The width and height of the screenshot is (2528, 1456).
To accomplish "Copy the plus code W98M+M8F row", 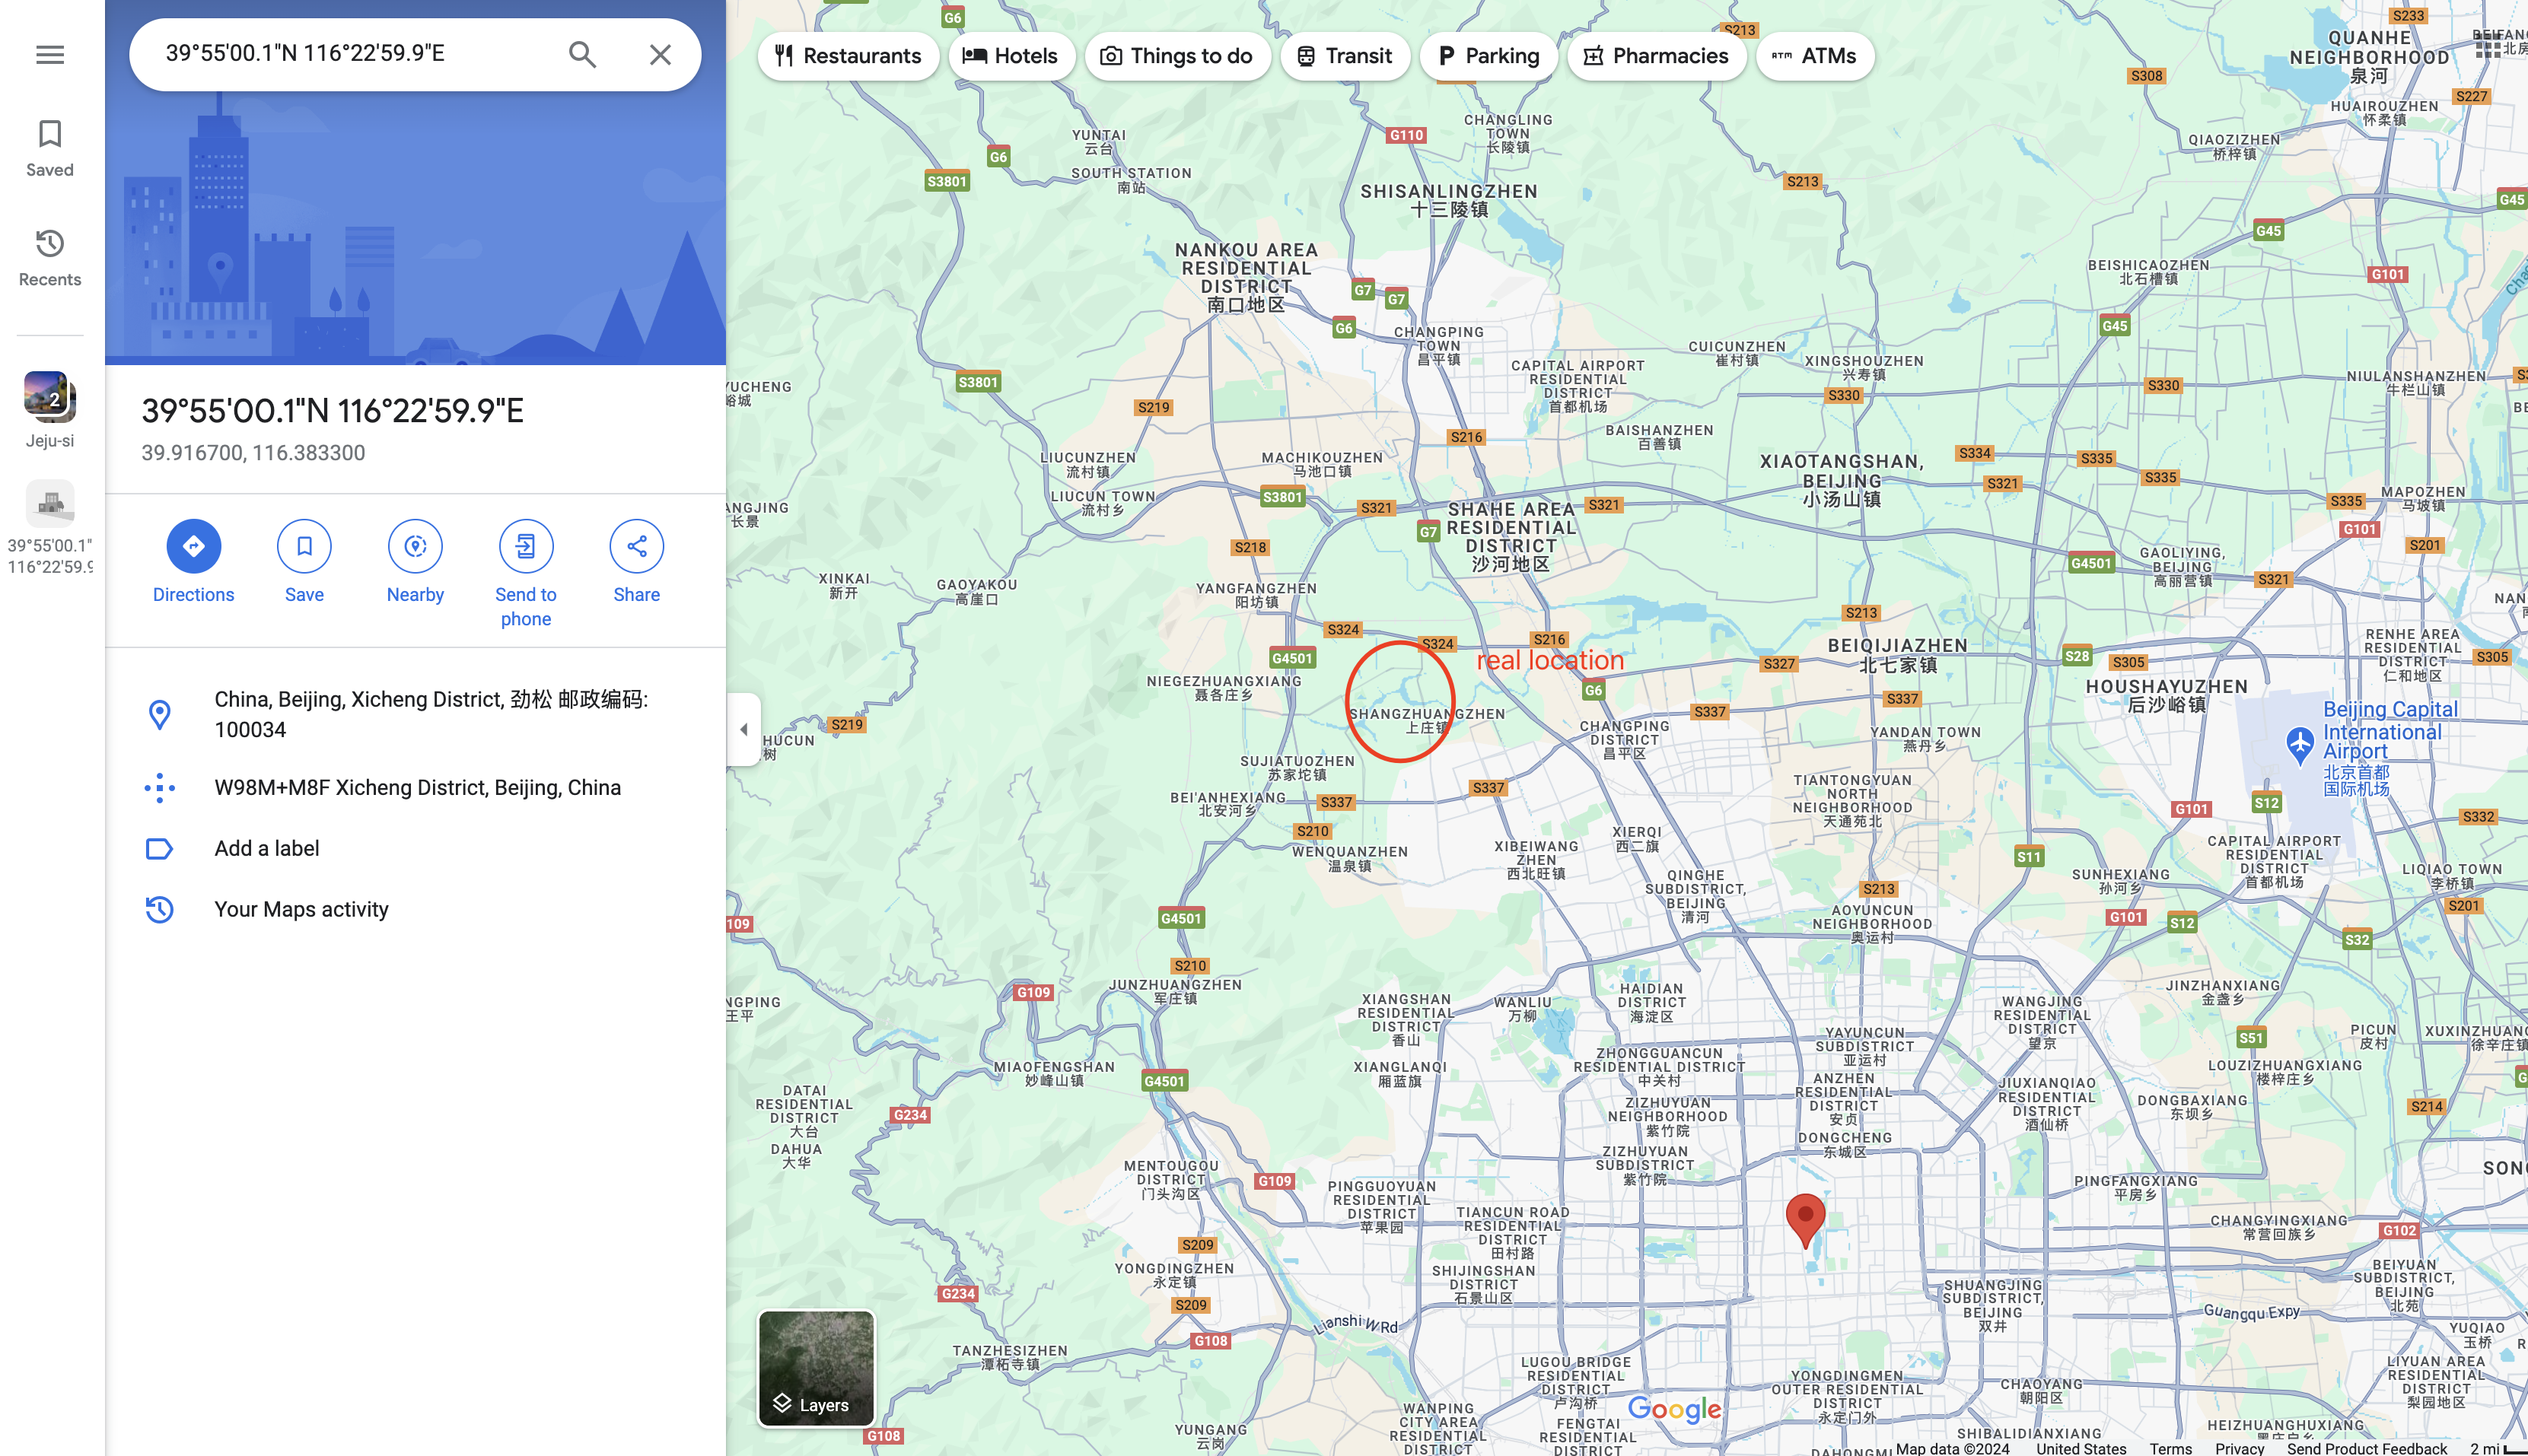I will click(x=415, y=788).
